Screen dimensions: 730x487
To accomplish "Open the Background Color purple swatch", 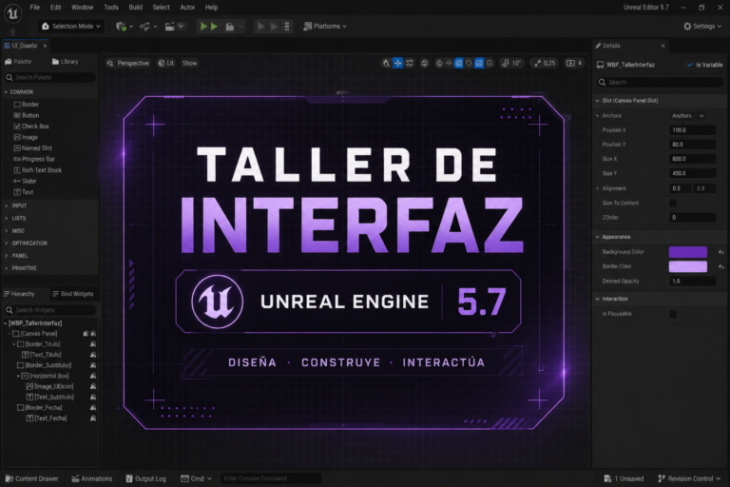I will [x=687, y=252].
